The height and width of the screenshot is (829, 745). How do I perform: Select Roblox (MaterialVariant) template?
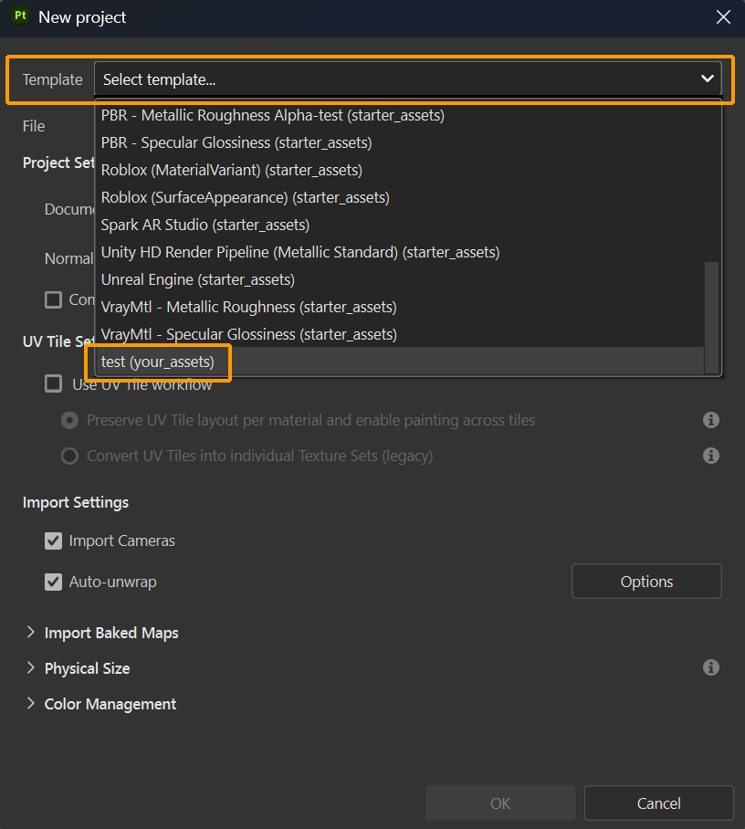pos(399,170)
